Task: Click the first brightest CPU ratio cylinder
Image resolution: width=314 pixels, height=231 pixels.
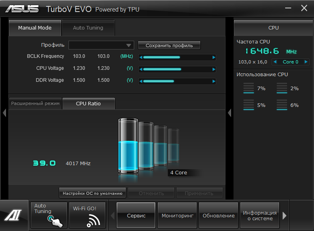Action: [x=128, y=145]
